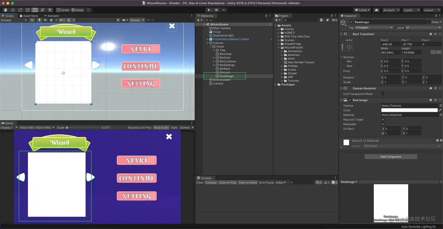Expand the BtnStart hierarchy item

pos(214,58)
